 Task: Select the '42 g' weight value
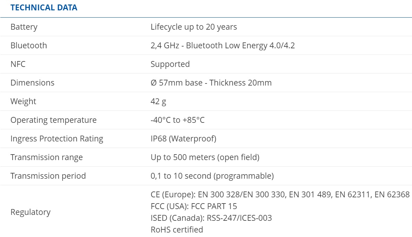(158, 101)
